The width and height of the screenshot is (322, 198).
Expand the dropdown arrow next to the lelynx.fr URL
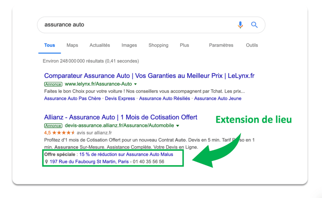(135, 84)
